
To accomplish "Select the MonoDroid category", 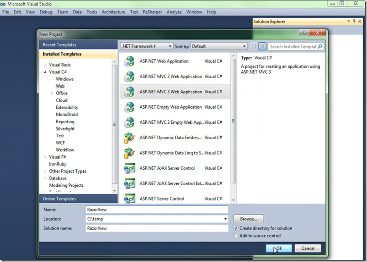I will (67, 115).
